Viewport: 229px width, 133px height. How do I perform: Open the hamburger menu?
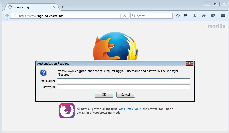point(223,15)
